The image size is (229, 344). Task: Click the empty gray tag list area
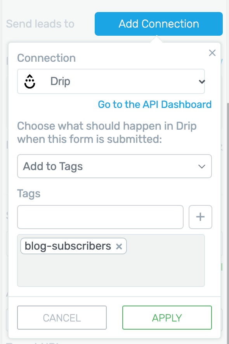pyautogui.click(x=111, y=271)
